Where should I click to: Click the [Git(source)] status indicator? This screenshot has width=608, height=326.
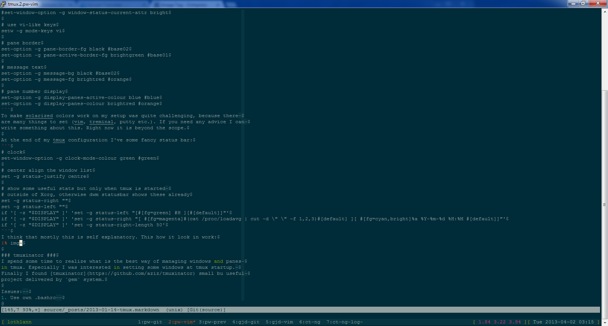click(206, 310)
